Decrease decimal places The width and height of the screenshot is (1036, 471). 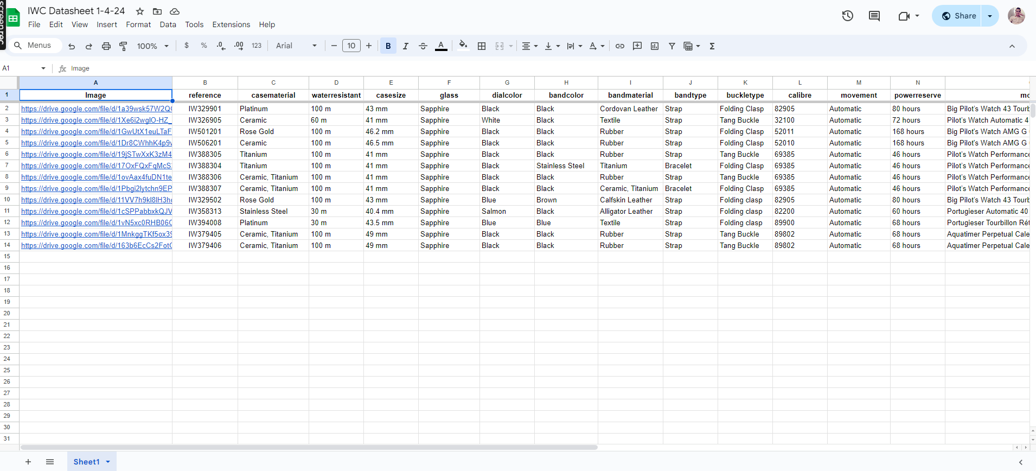click(x=221, y=46)
